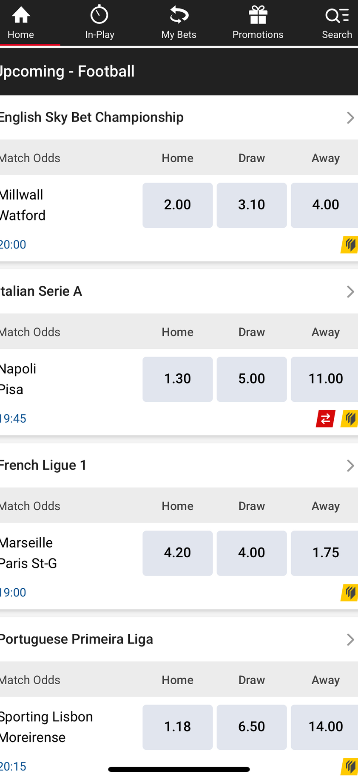The height and width of the screenshot is (779, 358).
Task: Select Napoli v Pisa draw odds 5.00
Action: tap(252, 379)
